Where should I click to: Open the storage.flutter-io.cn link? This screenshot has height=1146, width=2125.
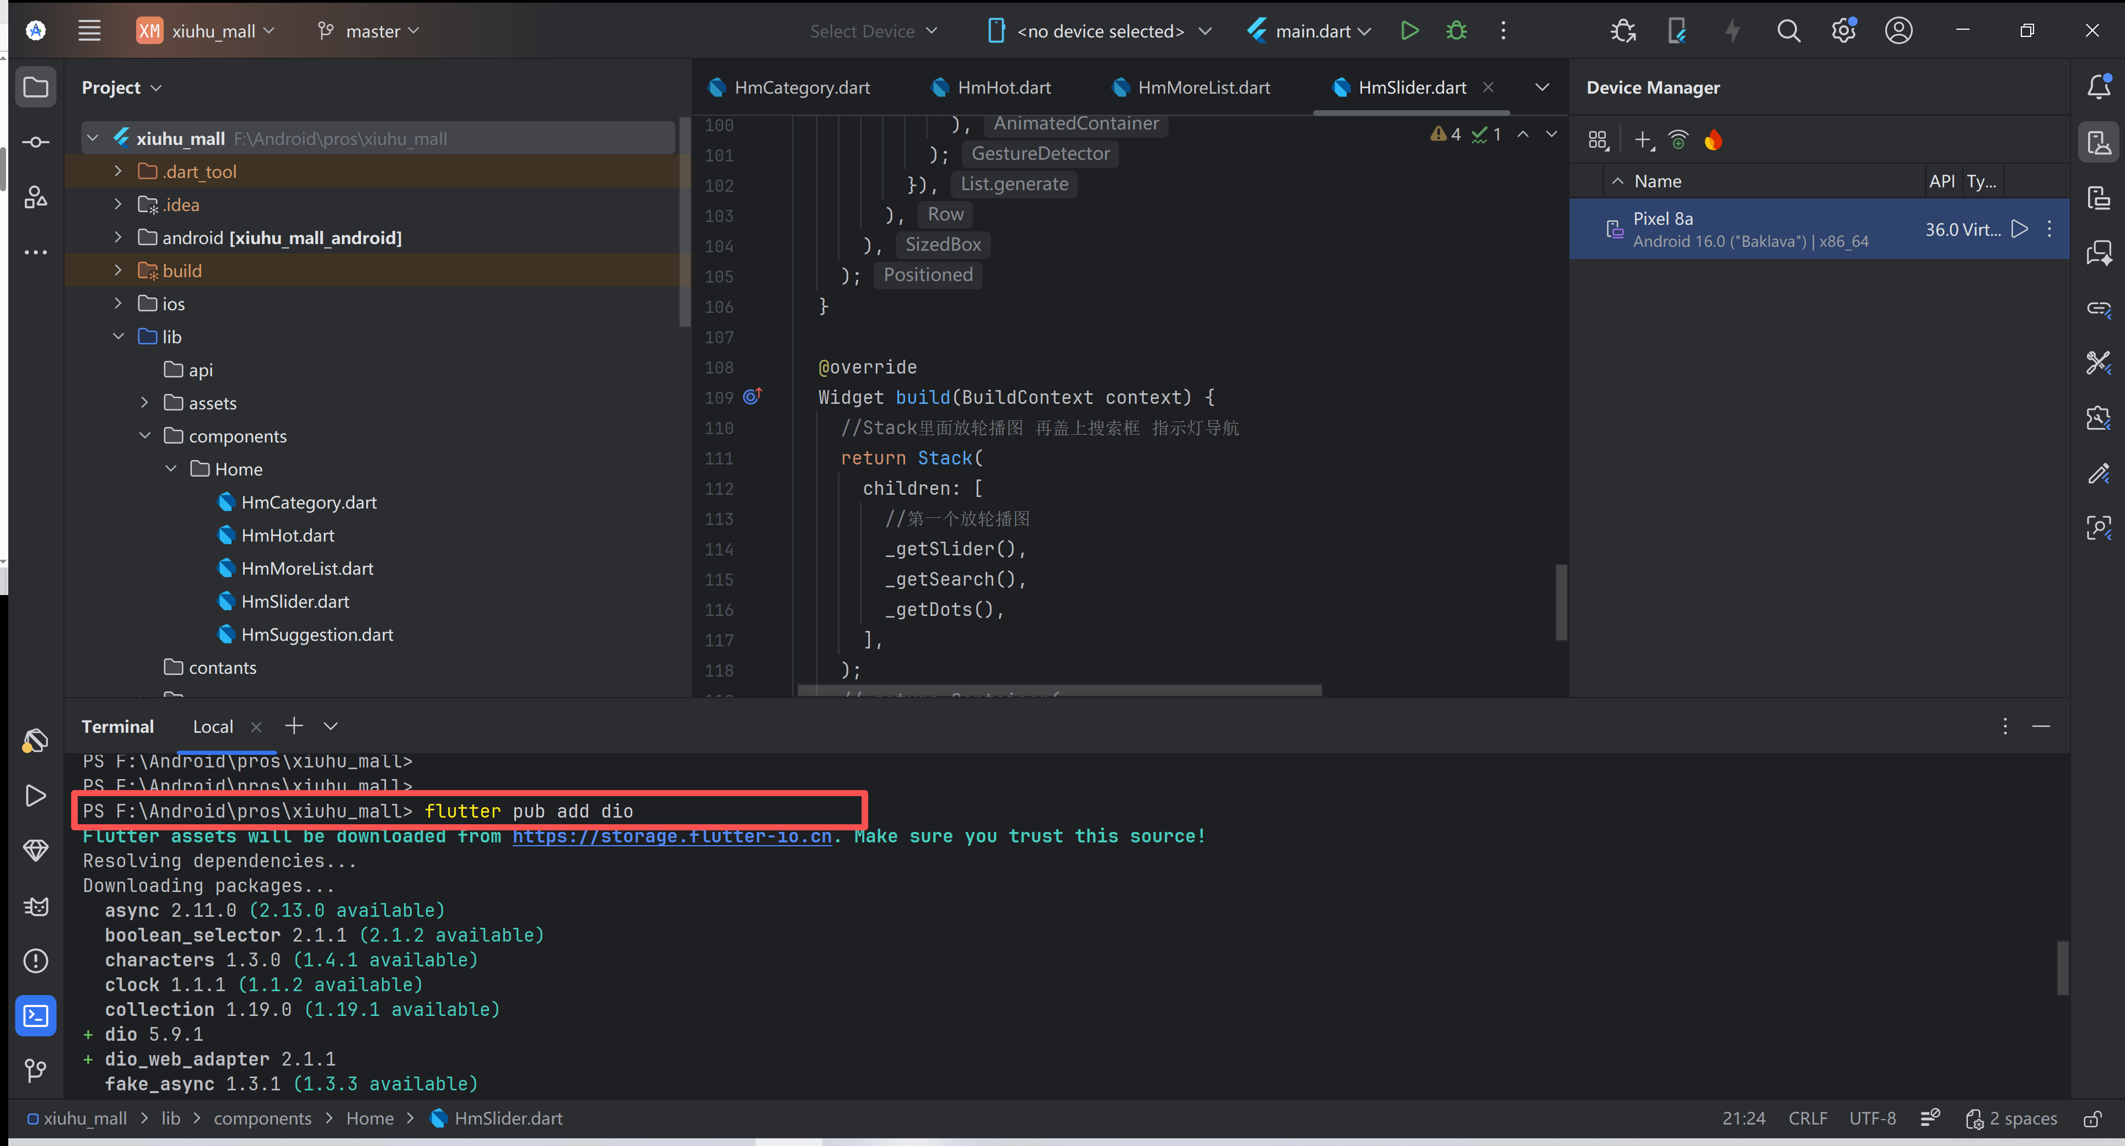pos(671,836)
